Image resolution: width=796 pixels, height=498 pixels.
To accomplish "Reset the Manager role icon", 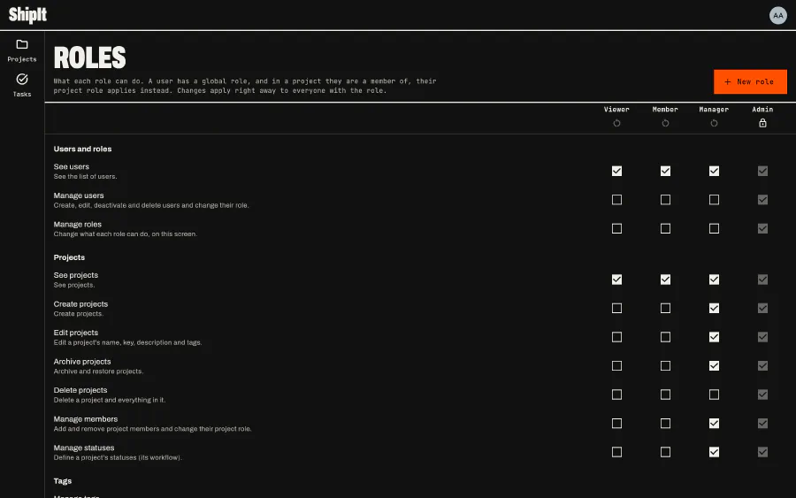I will pos(714,123).
